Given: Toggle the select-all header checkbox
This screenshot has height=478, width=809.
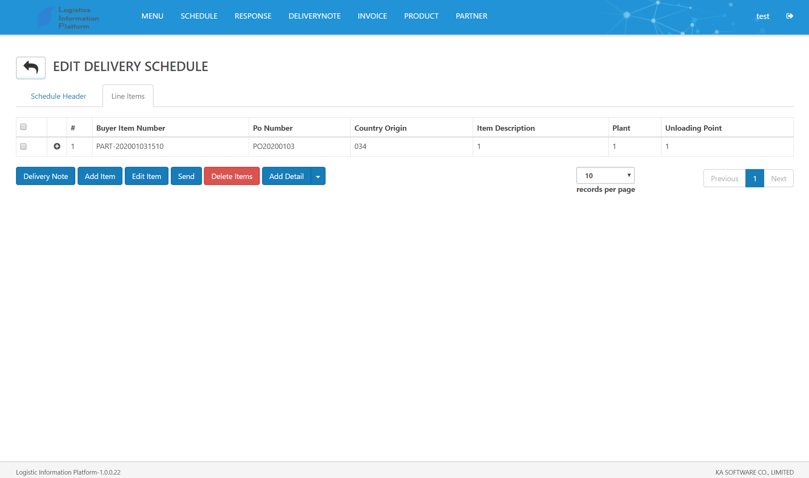Looking at the screenshot, I should pos(23,127).
